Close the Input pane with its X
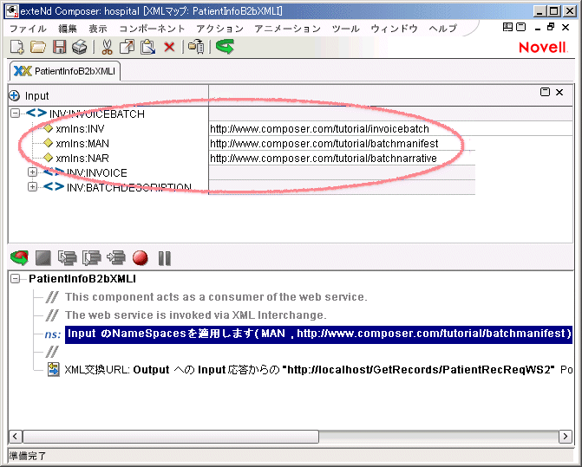 [x=559, y=92]
